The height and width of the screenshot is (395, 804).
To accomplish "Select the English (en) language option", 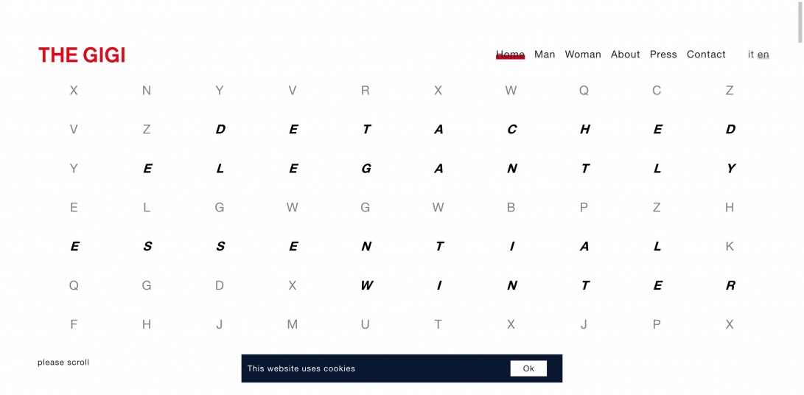I will click(x=763, y=55).
